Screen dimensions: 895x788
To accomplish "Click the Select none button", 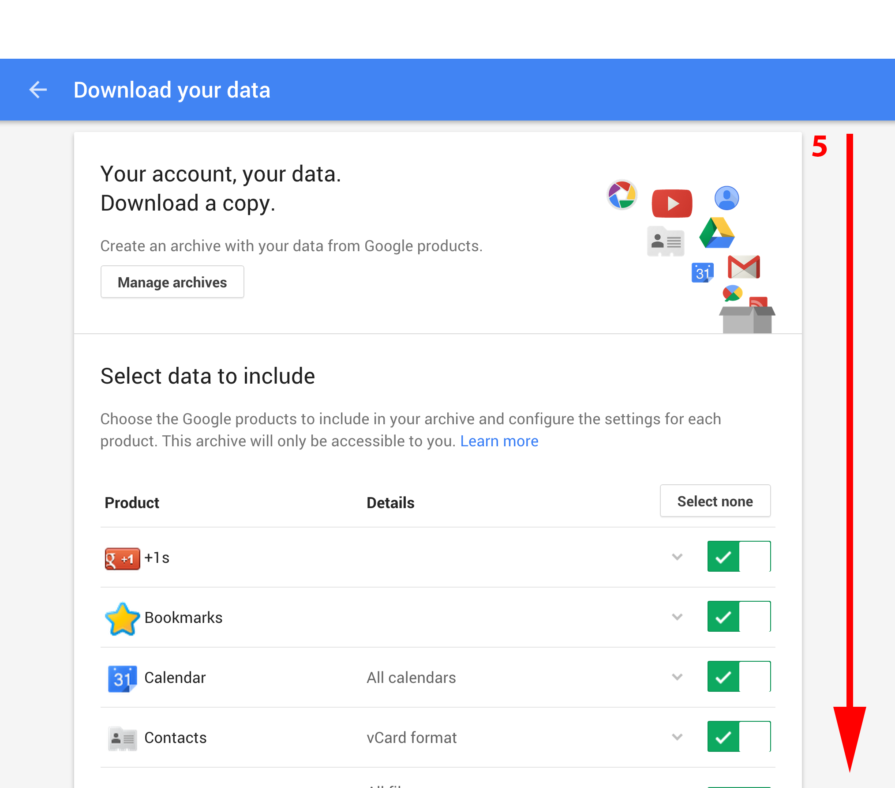I will (x=715, y=501).
